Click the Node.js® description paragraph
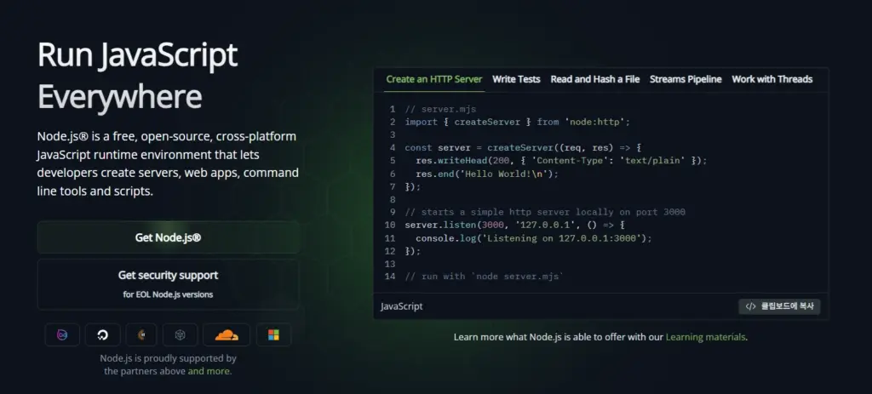 point(168,164)
